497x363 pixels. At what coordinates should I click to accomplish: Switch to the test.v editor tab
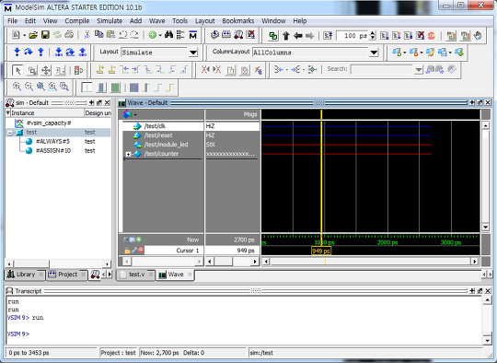click(x=136, y=275)
